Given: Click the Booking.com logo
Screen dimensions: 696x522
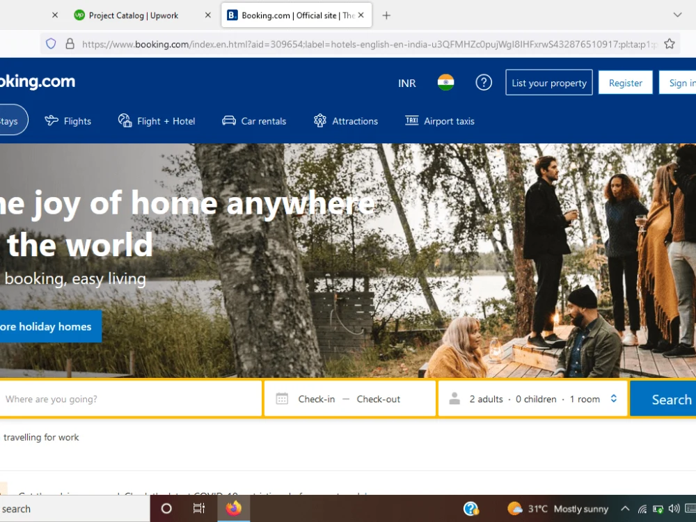Looking at the screenshot, I should coord(38,81).
